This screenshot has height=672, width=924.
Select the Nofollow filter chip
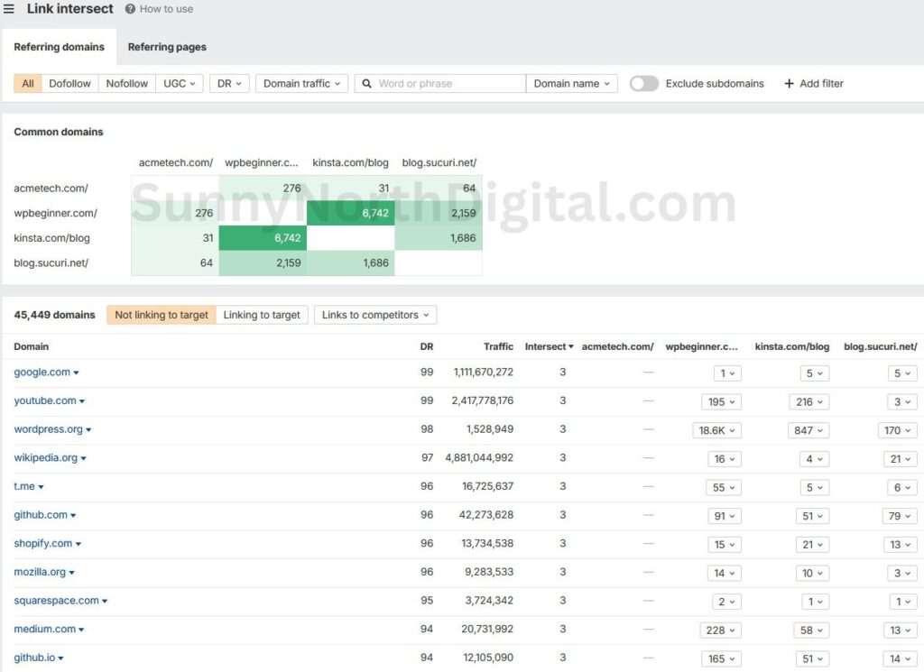[126, 83]
